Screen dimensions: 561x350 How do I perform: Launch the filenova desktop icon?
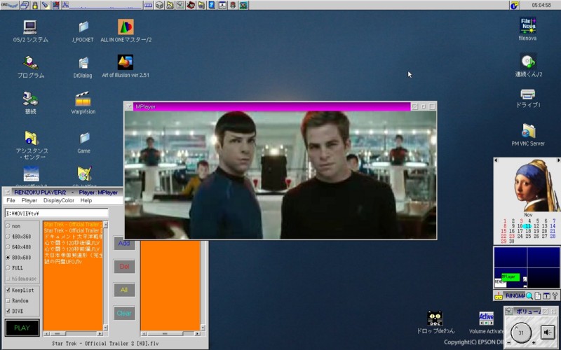tap(528, 25)
